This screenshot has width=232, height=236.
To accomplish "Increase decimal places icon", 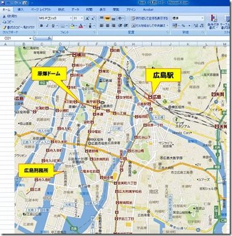I will click(196, 26).
